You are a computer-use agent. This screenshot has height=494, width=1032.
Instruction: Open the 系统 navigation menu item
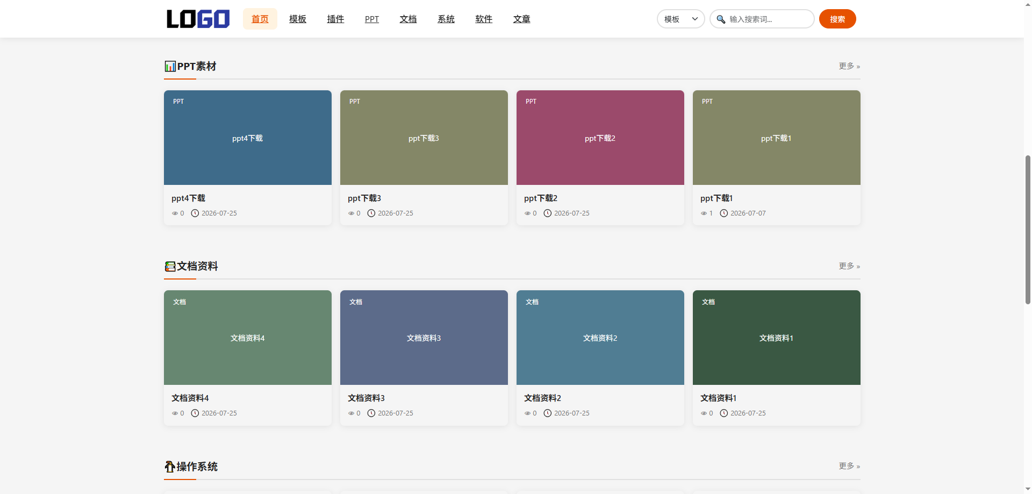pyautogui.click(x=446, y=19)
